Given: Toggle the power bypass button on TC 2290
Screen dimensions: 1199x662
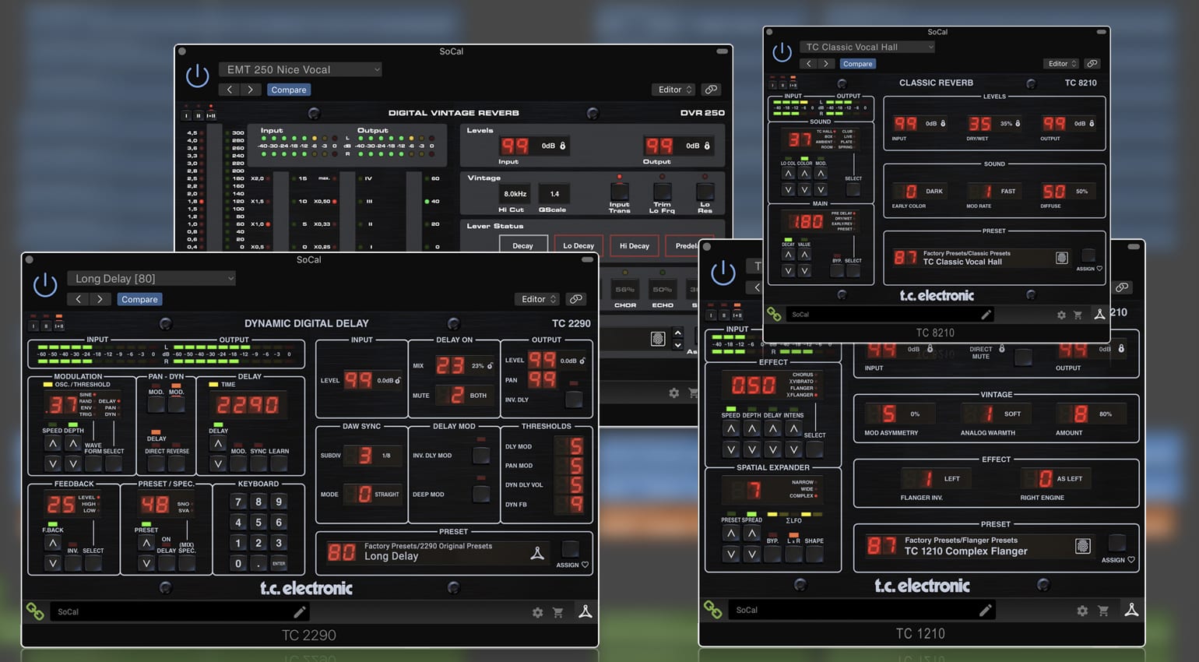Looking at the screenshot, I should click(45, 284).
